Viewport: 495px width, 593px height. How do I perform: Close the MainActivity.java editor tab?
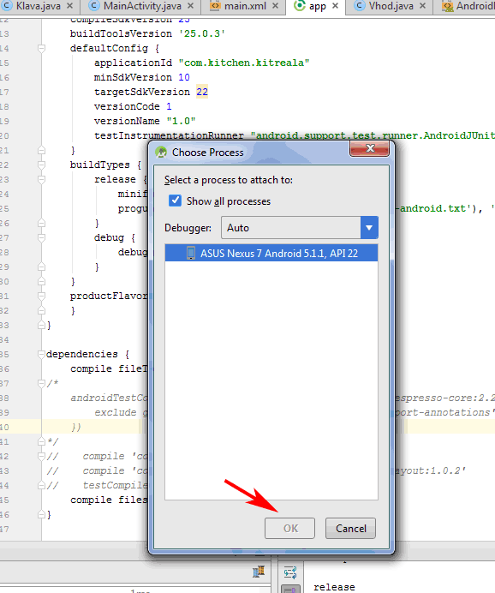190,6
